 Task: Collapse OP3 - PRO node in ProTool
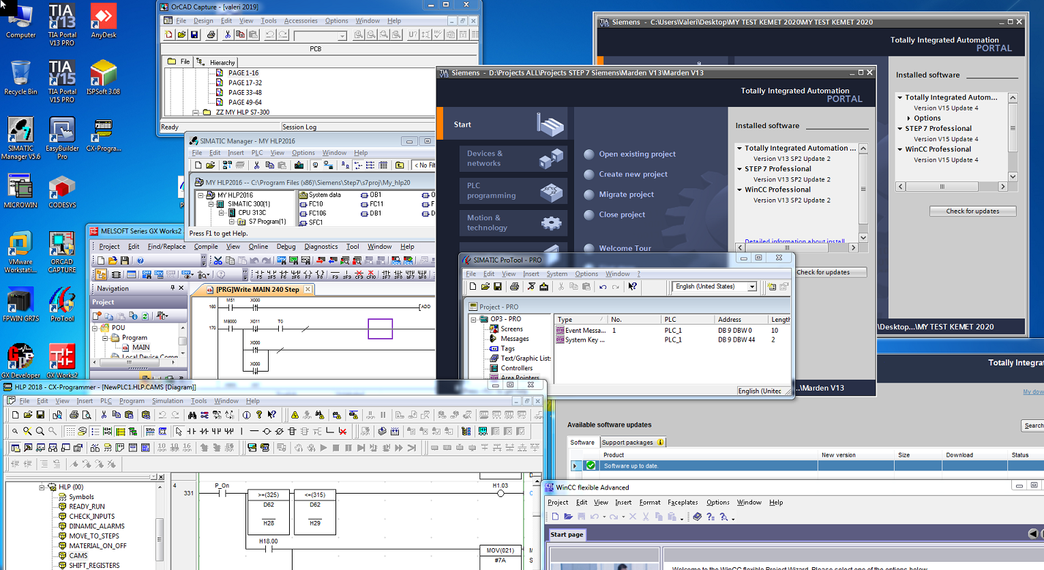pos(473,319)
